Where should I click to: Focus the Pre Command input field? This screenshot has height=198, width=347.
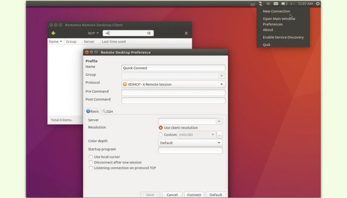(173, 93)
